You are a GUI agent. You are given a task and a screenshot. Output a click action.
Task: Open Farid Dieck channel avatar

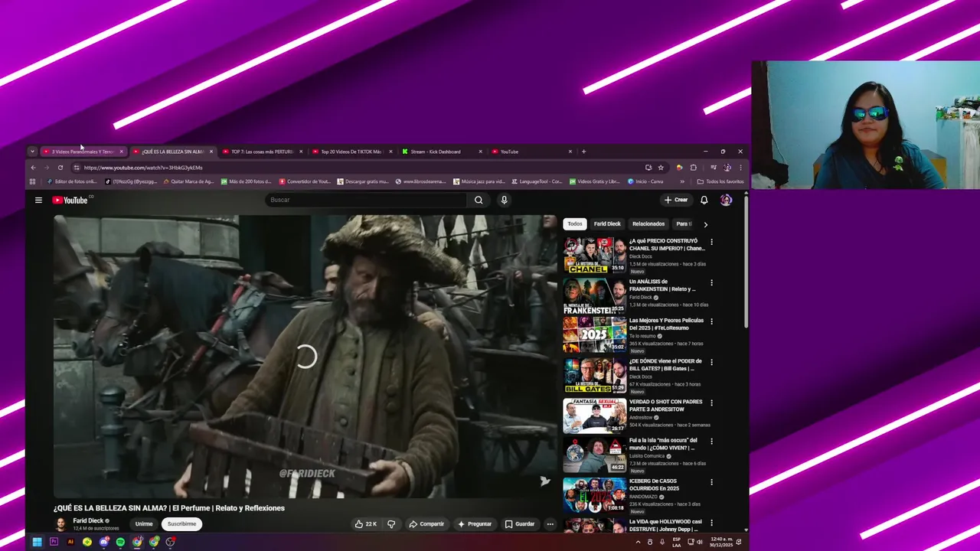tap(60, 524)
